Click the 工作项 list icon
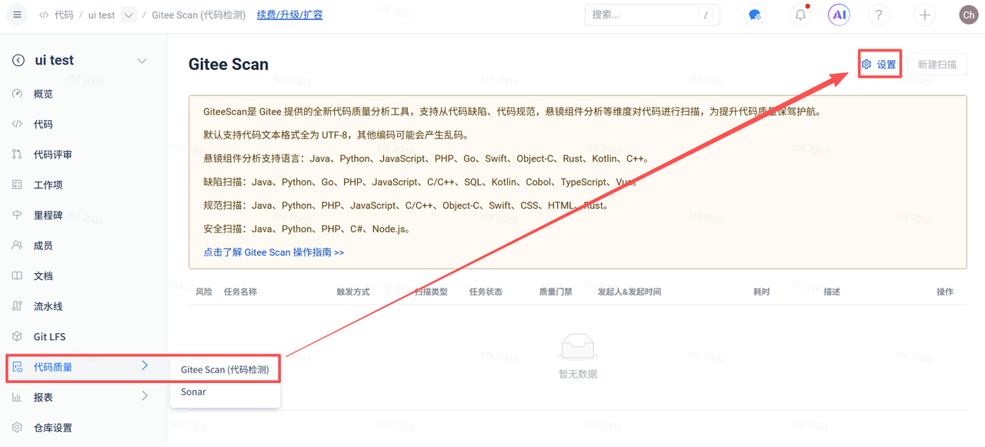This screenshot has height=447, width=985. [17, 185]
